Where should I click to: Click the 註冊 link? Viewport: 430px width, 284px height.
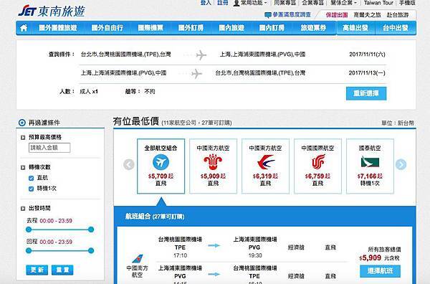(x=223, y=3)
